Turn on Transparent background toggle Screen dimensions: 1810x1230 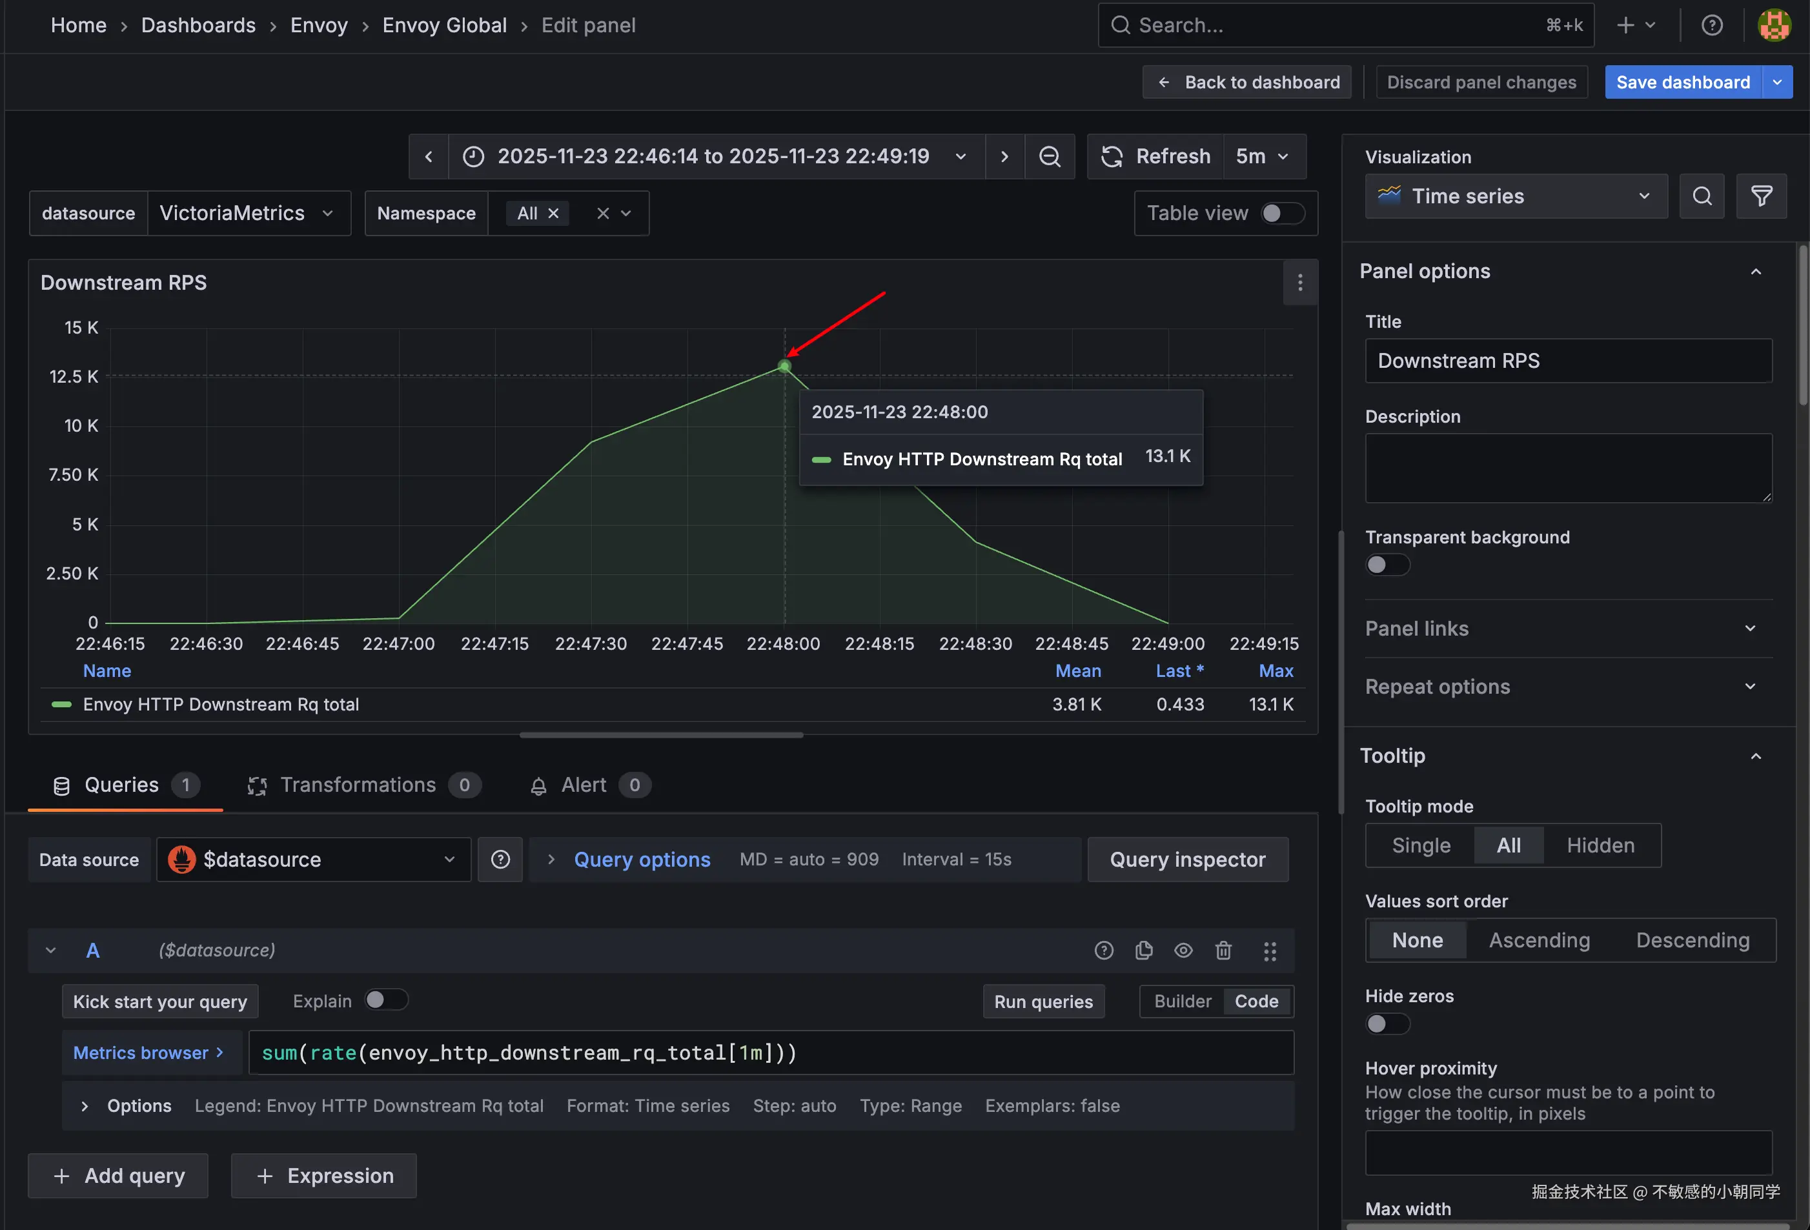[1387, 565]
